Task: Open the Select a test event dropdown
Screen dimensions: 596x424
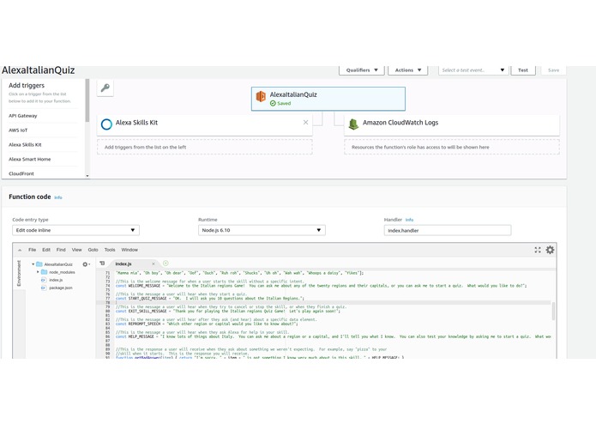Action: (x=473, y=70)
